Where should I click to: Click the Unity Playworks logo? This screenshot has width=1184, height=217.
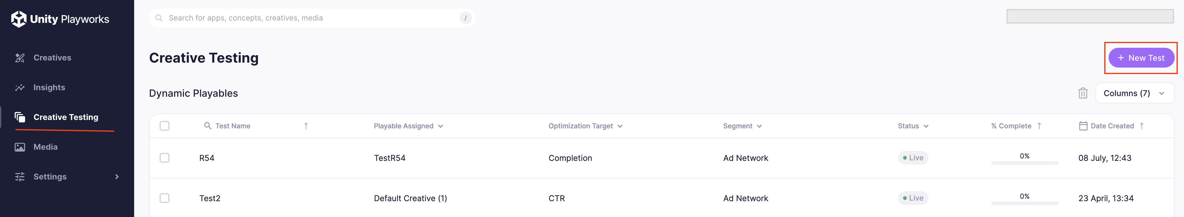60,19
